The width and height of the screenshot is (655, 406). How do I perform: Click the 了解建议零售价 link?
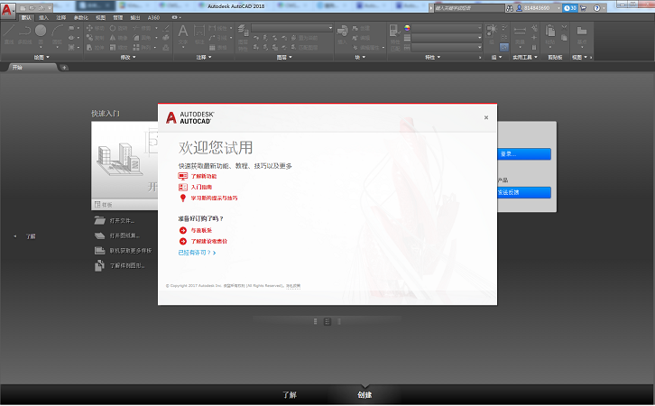click(208, 242)
